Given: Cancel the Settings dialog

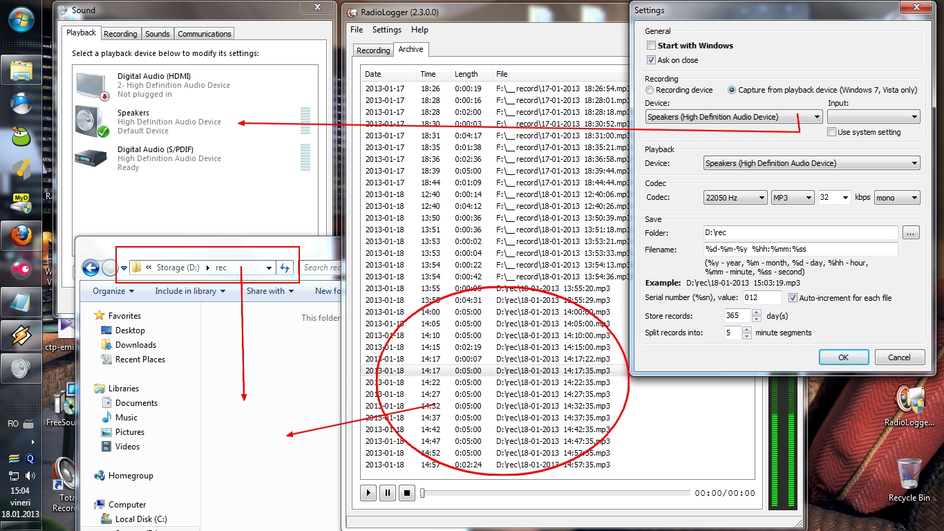Looking at the screenshot, I should click(x=899, y=357).
